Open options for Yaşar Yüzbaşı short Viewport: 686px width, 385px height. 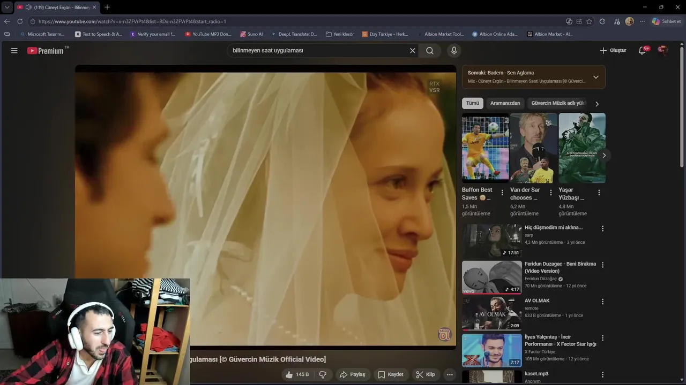click(599, 192)
